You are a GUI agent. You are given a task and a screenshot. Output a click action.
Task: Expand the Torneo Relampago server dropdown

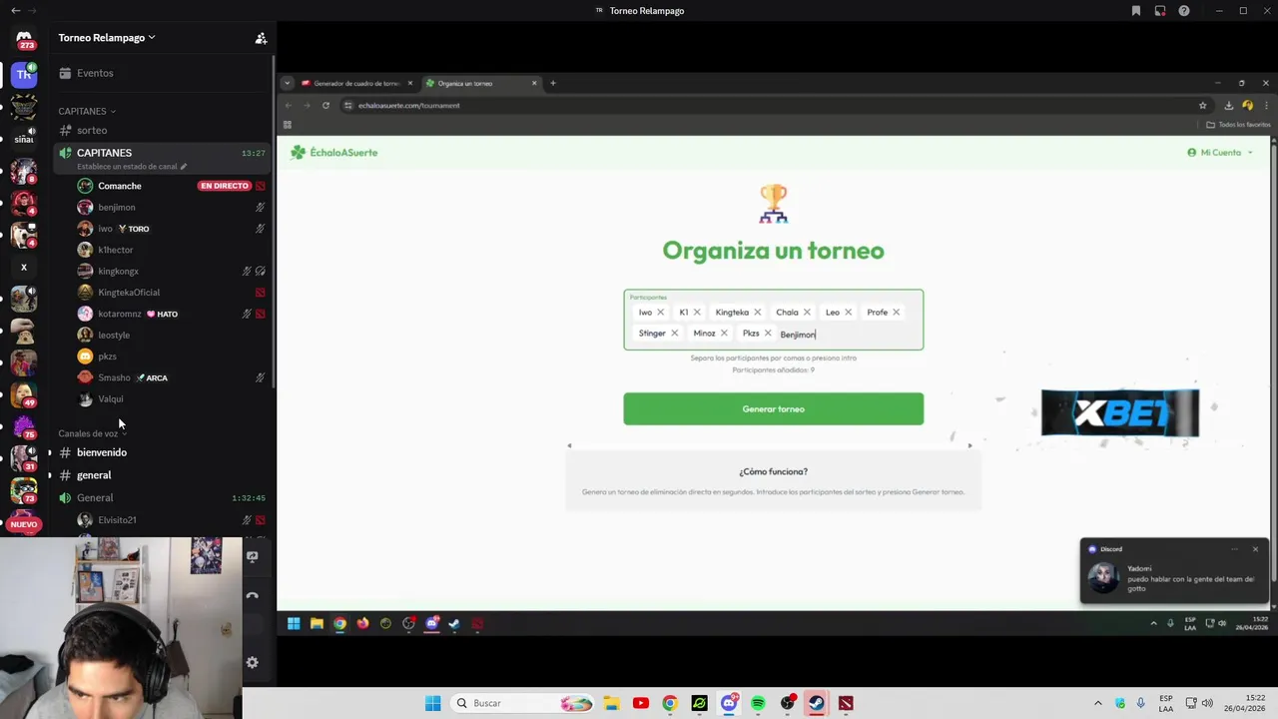[107, 38]
